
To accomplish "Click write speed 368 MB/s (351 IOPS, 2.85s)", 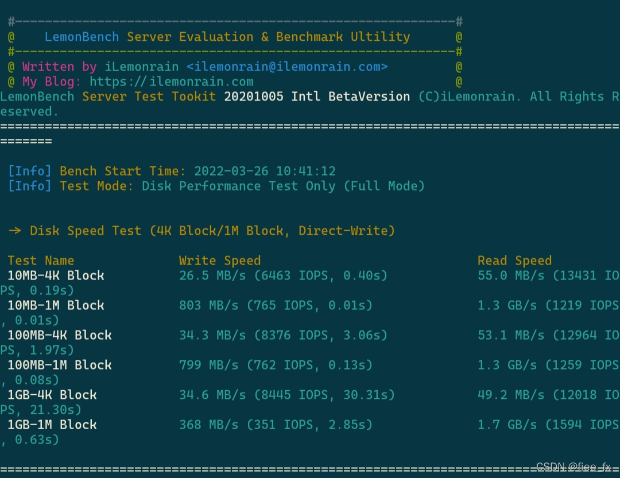I will tap(276, 425).
